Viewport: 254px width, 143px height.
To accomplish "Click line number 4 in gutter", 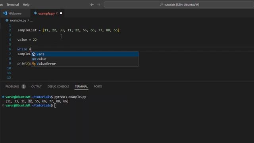I will pyautogui.click(x=10, y=40).
